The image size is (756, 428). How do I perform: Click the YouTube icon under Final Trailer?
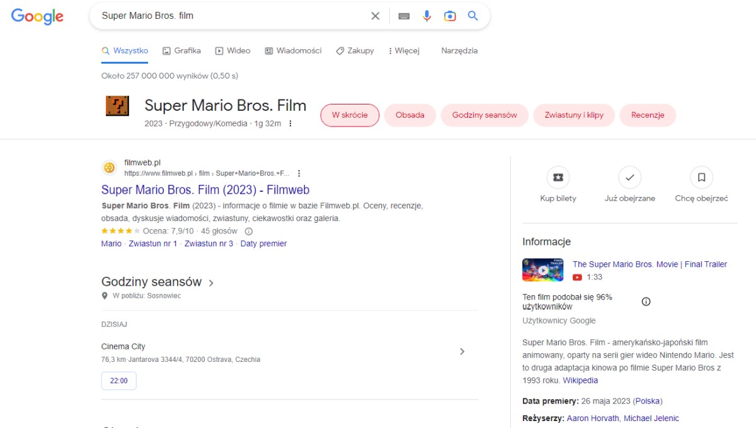click(576, 277)
